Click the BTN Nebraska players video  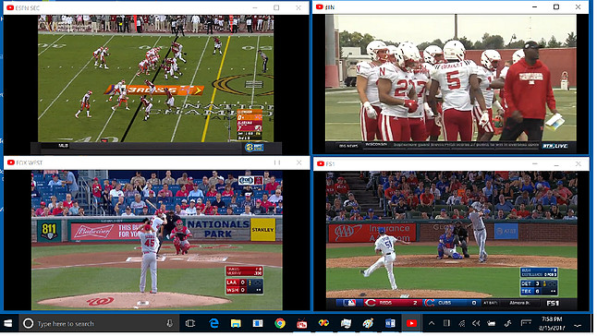(x=451, y=78)
